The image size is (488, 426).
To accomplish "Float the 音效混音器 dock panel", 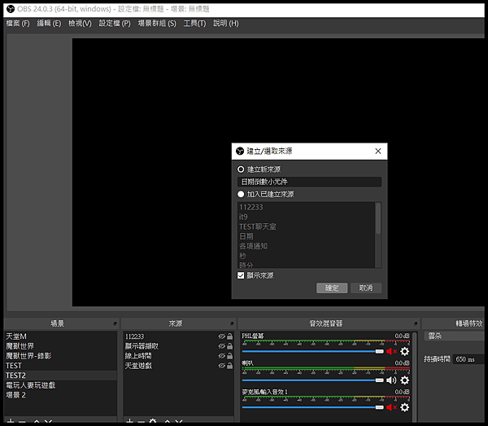I will [x=415, y=324].
